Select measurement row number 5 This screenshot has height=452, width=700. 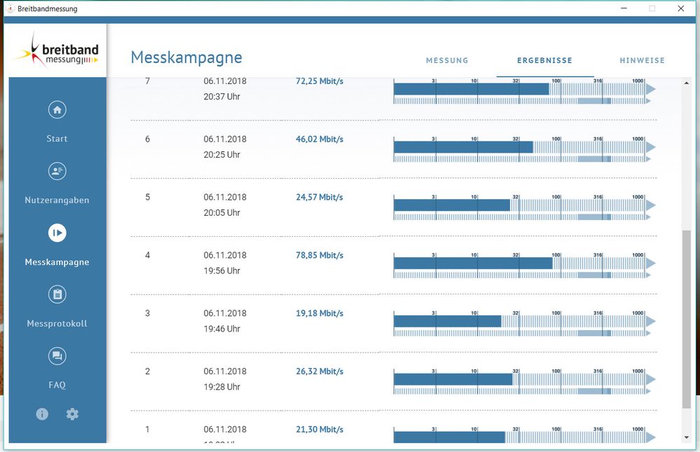pos(147,197)
